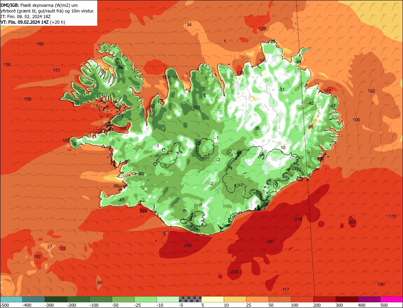The image size is (403, 308).
Task: Click the map value '27'
Action: click(x=50, y=247)
